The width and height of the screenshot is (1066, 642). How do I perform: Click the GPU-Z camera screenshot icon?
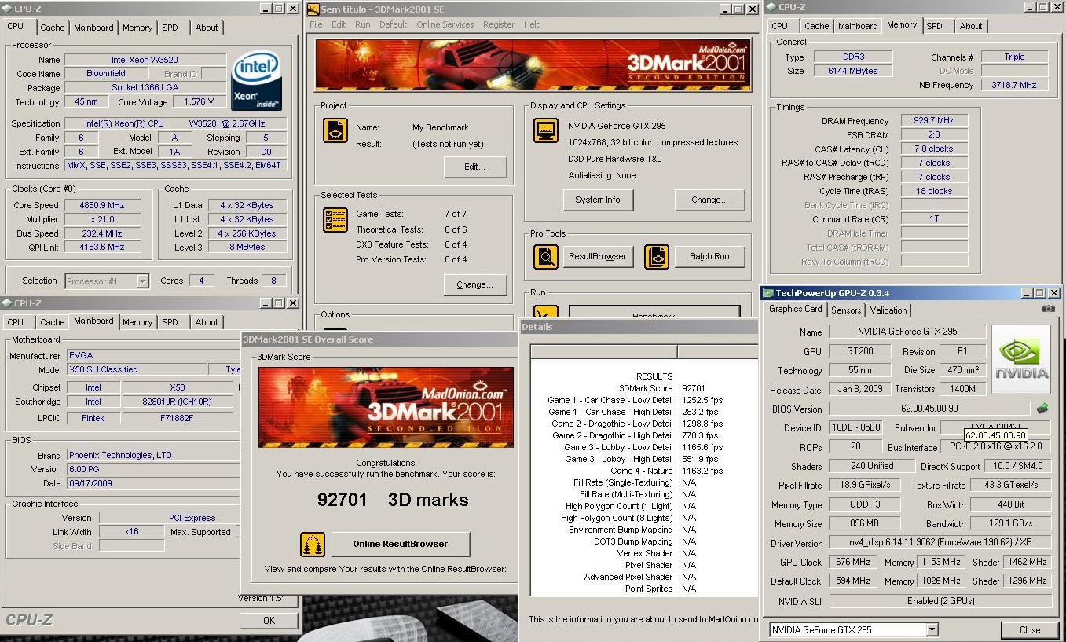(x=1049, y=309)
